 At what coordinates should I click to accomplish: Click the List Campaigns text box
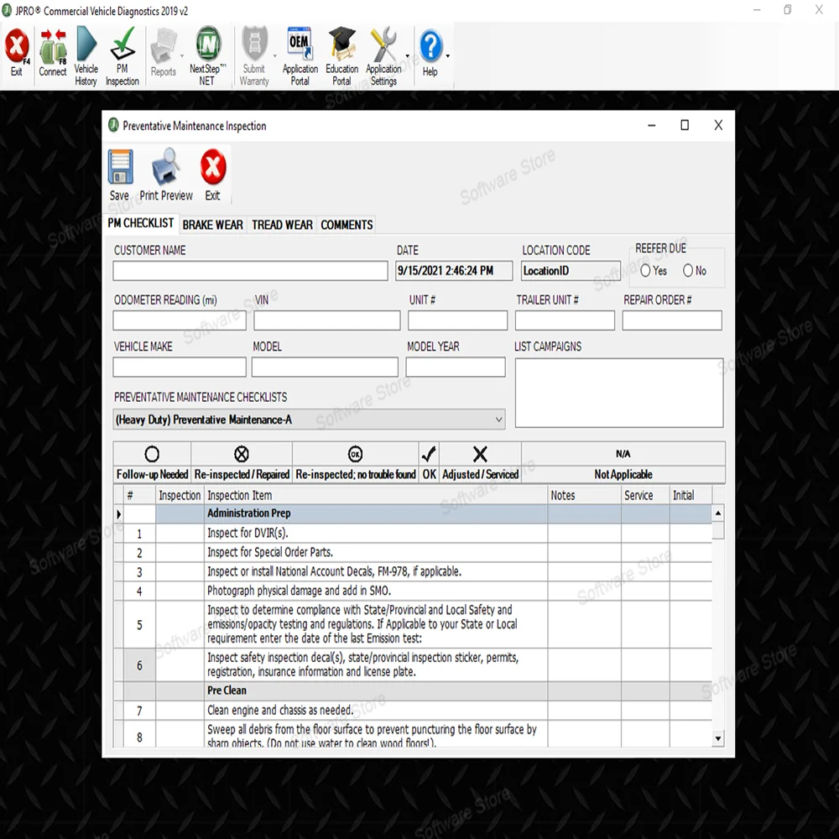(619, 393)
